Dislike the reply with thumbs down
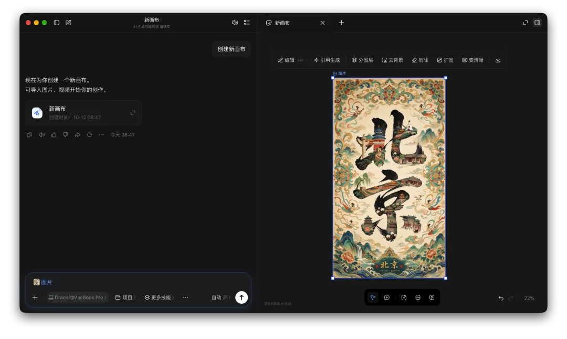 [66, 135]
